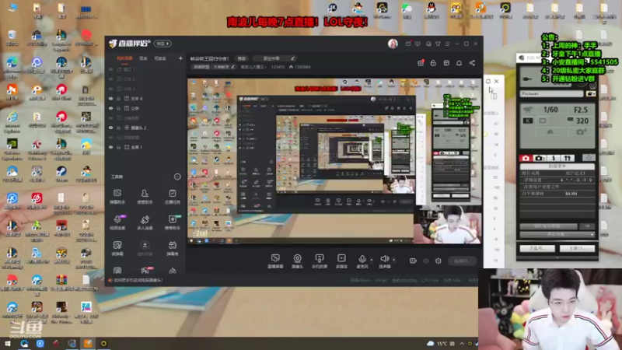Image resolution: width=622 pixels, height=350 pixels.
Task: Switch to the second scene tab
Action: click(143, 58)
